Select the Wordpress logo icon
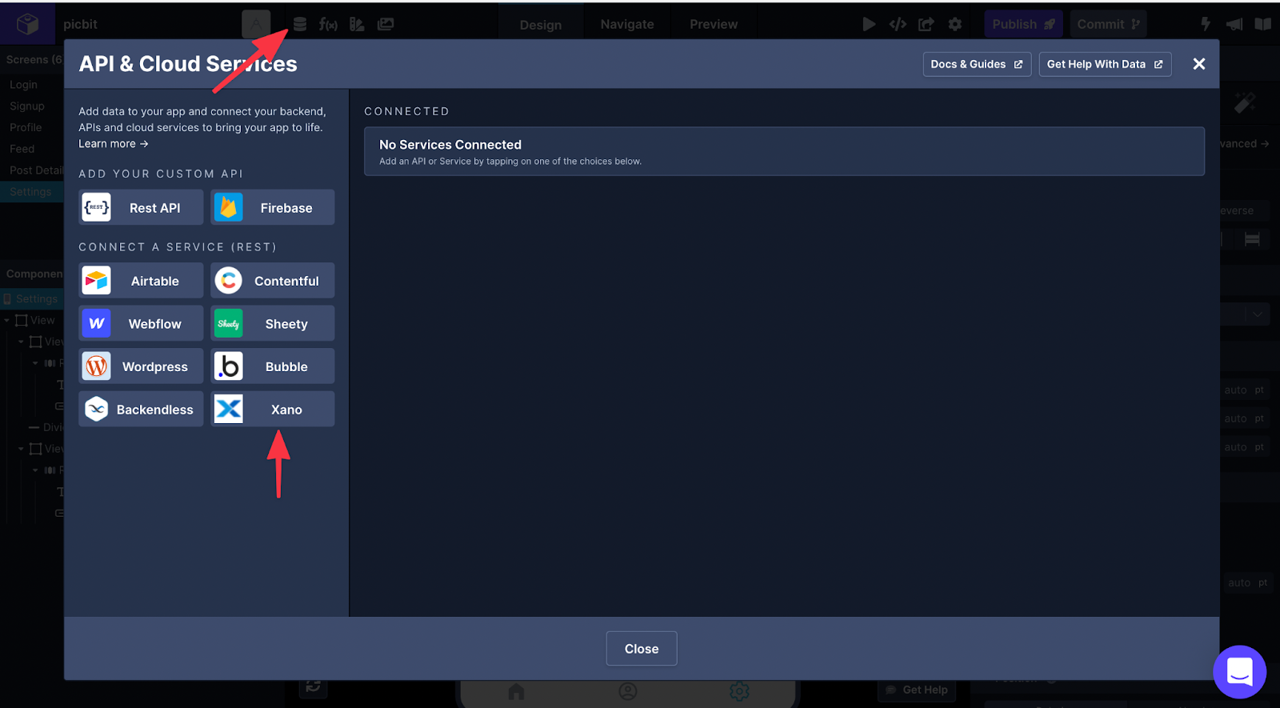The image size is (1280, 708). pos(97,366)
